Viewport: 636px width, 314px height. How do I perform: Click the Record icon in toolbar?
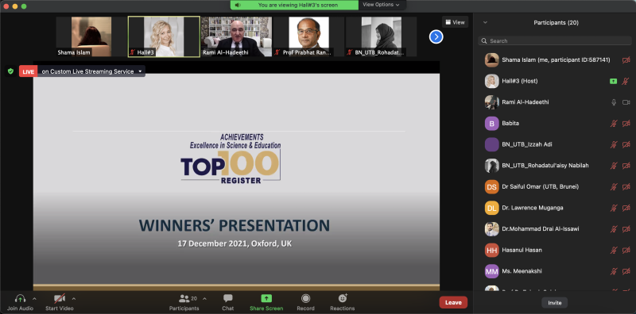[x=305, y=299]
